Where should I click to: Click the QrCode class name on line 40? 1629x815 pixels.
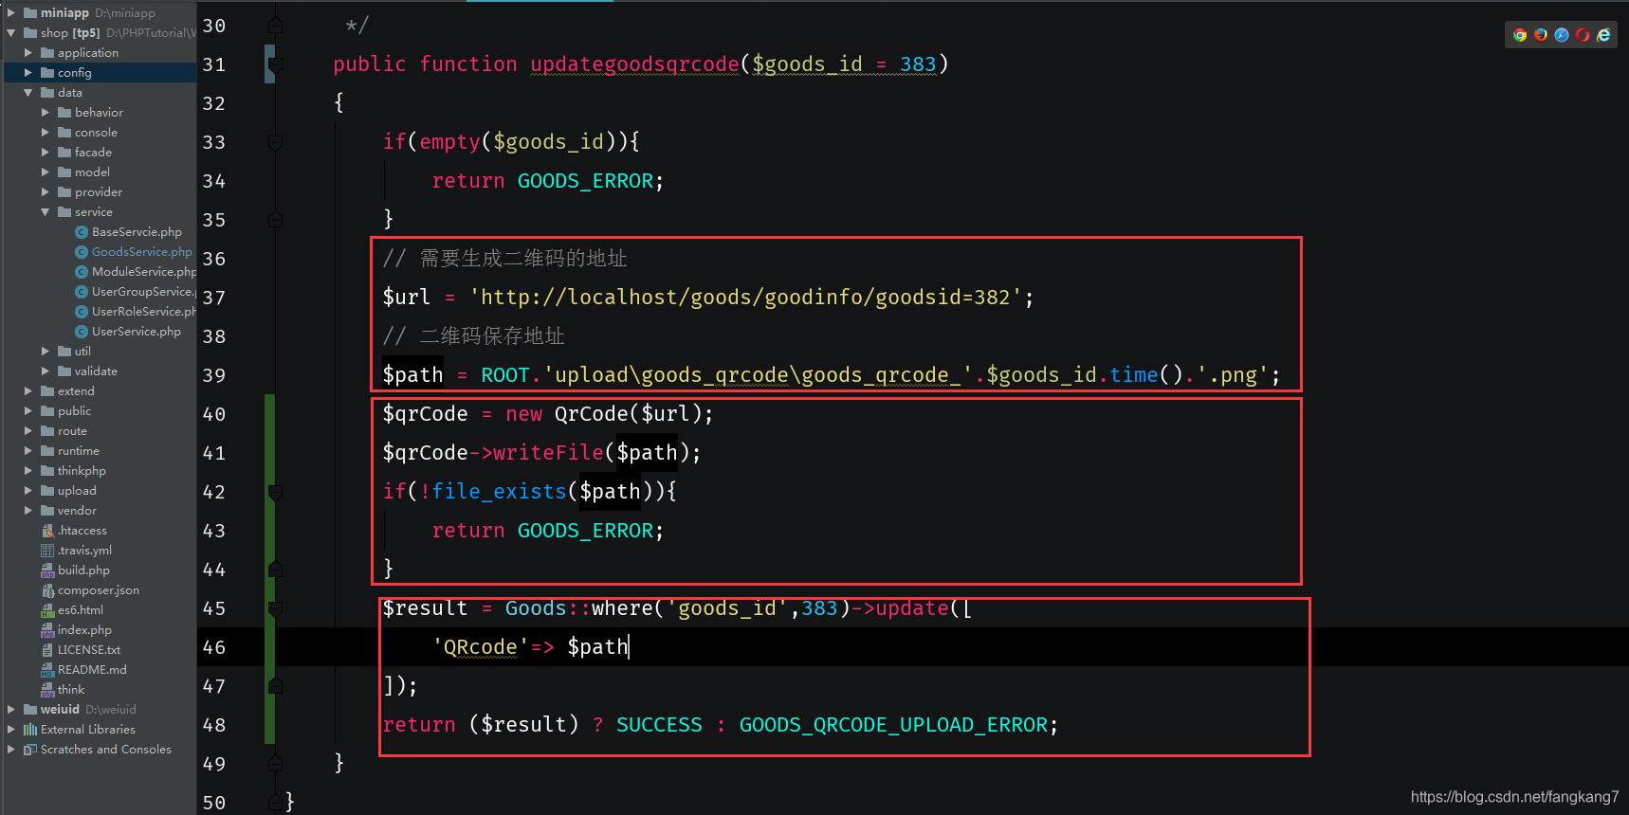[592, 414]
